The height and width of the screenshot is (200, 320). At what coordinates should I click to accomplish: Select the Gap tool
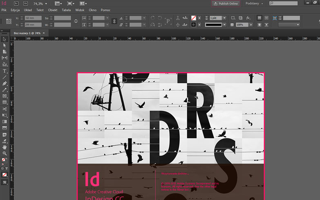[x=4, y=58]
